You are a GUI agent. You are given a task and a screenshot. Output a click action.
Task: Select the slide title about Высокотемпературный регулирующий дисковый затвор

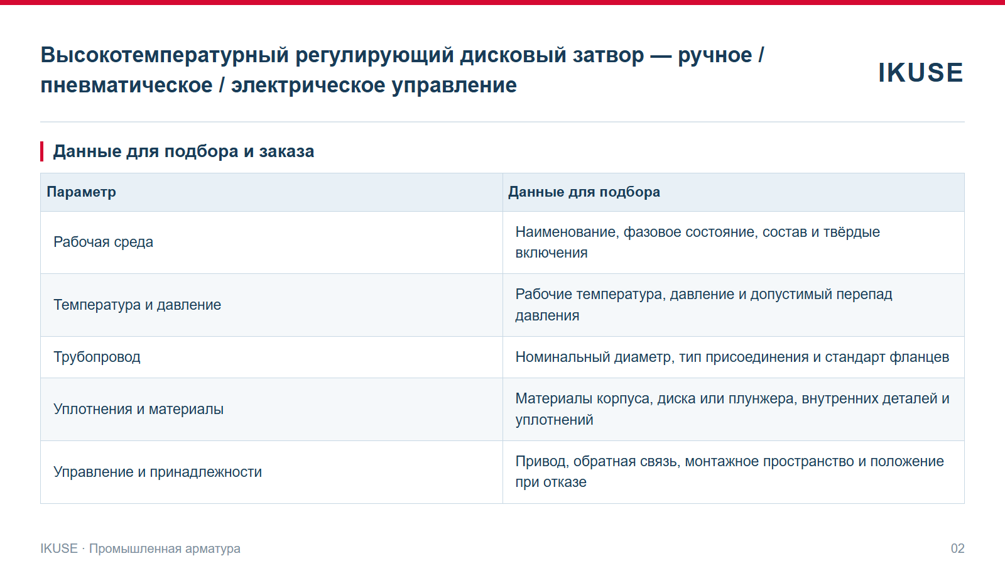tap(402, 70)
